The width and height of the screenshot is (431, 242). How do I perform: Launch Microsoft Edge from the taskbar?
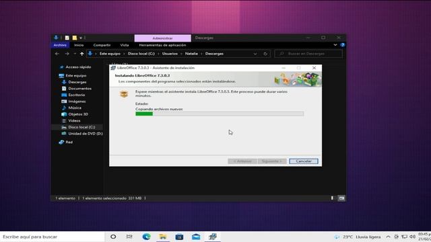(146, 237)
